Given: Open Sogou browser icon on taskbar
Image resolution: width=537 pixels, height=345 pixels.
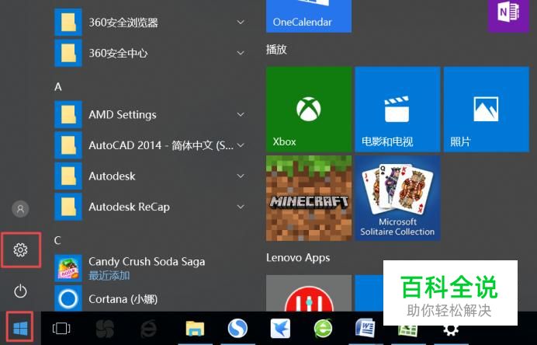Looking at the screenshot, I should (x=237, y=328).
